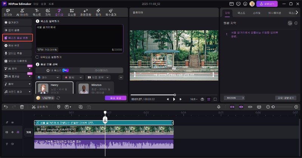302x158 pixels.
Task: Click the info icon in subtitle panel
Action: pyautogui.click(x=296, y=23)
